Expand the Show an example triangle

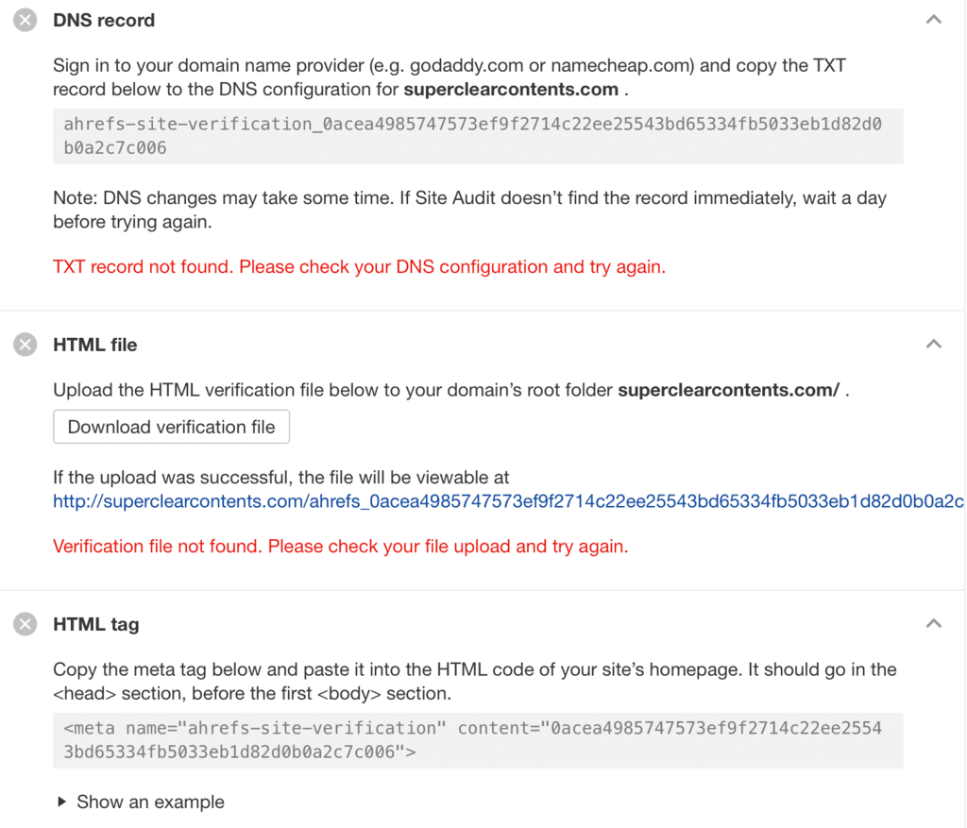(x=62, y=802)
